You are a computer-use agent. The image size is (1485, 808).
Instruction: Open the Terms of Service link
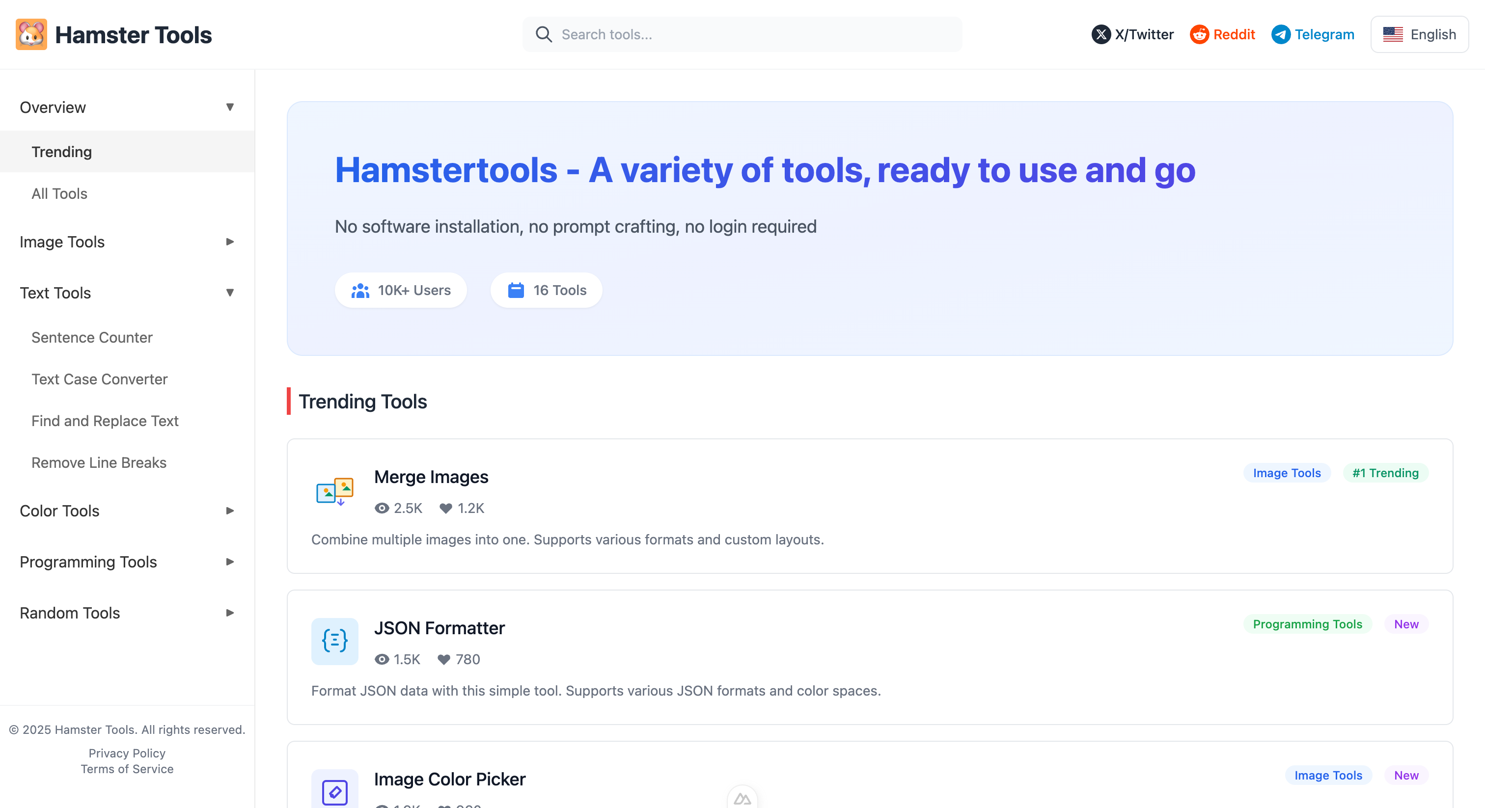point(127,769)
